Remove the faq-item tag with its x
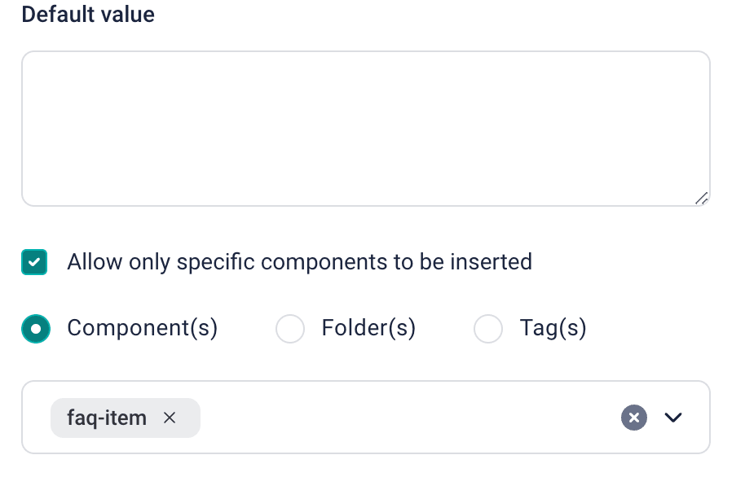The height and width of the screenshot is (490, 745). click(x=170, y=418)
